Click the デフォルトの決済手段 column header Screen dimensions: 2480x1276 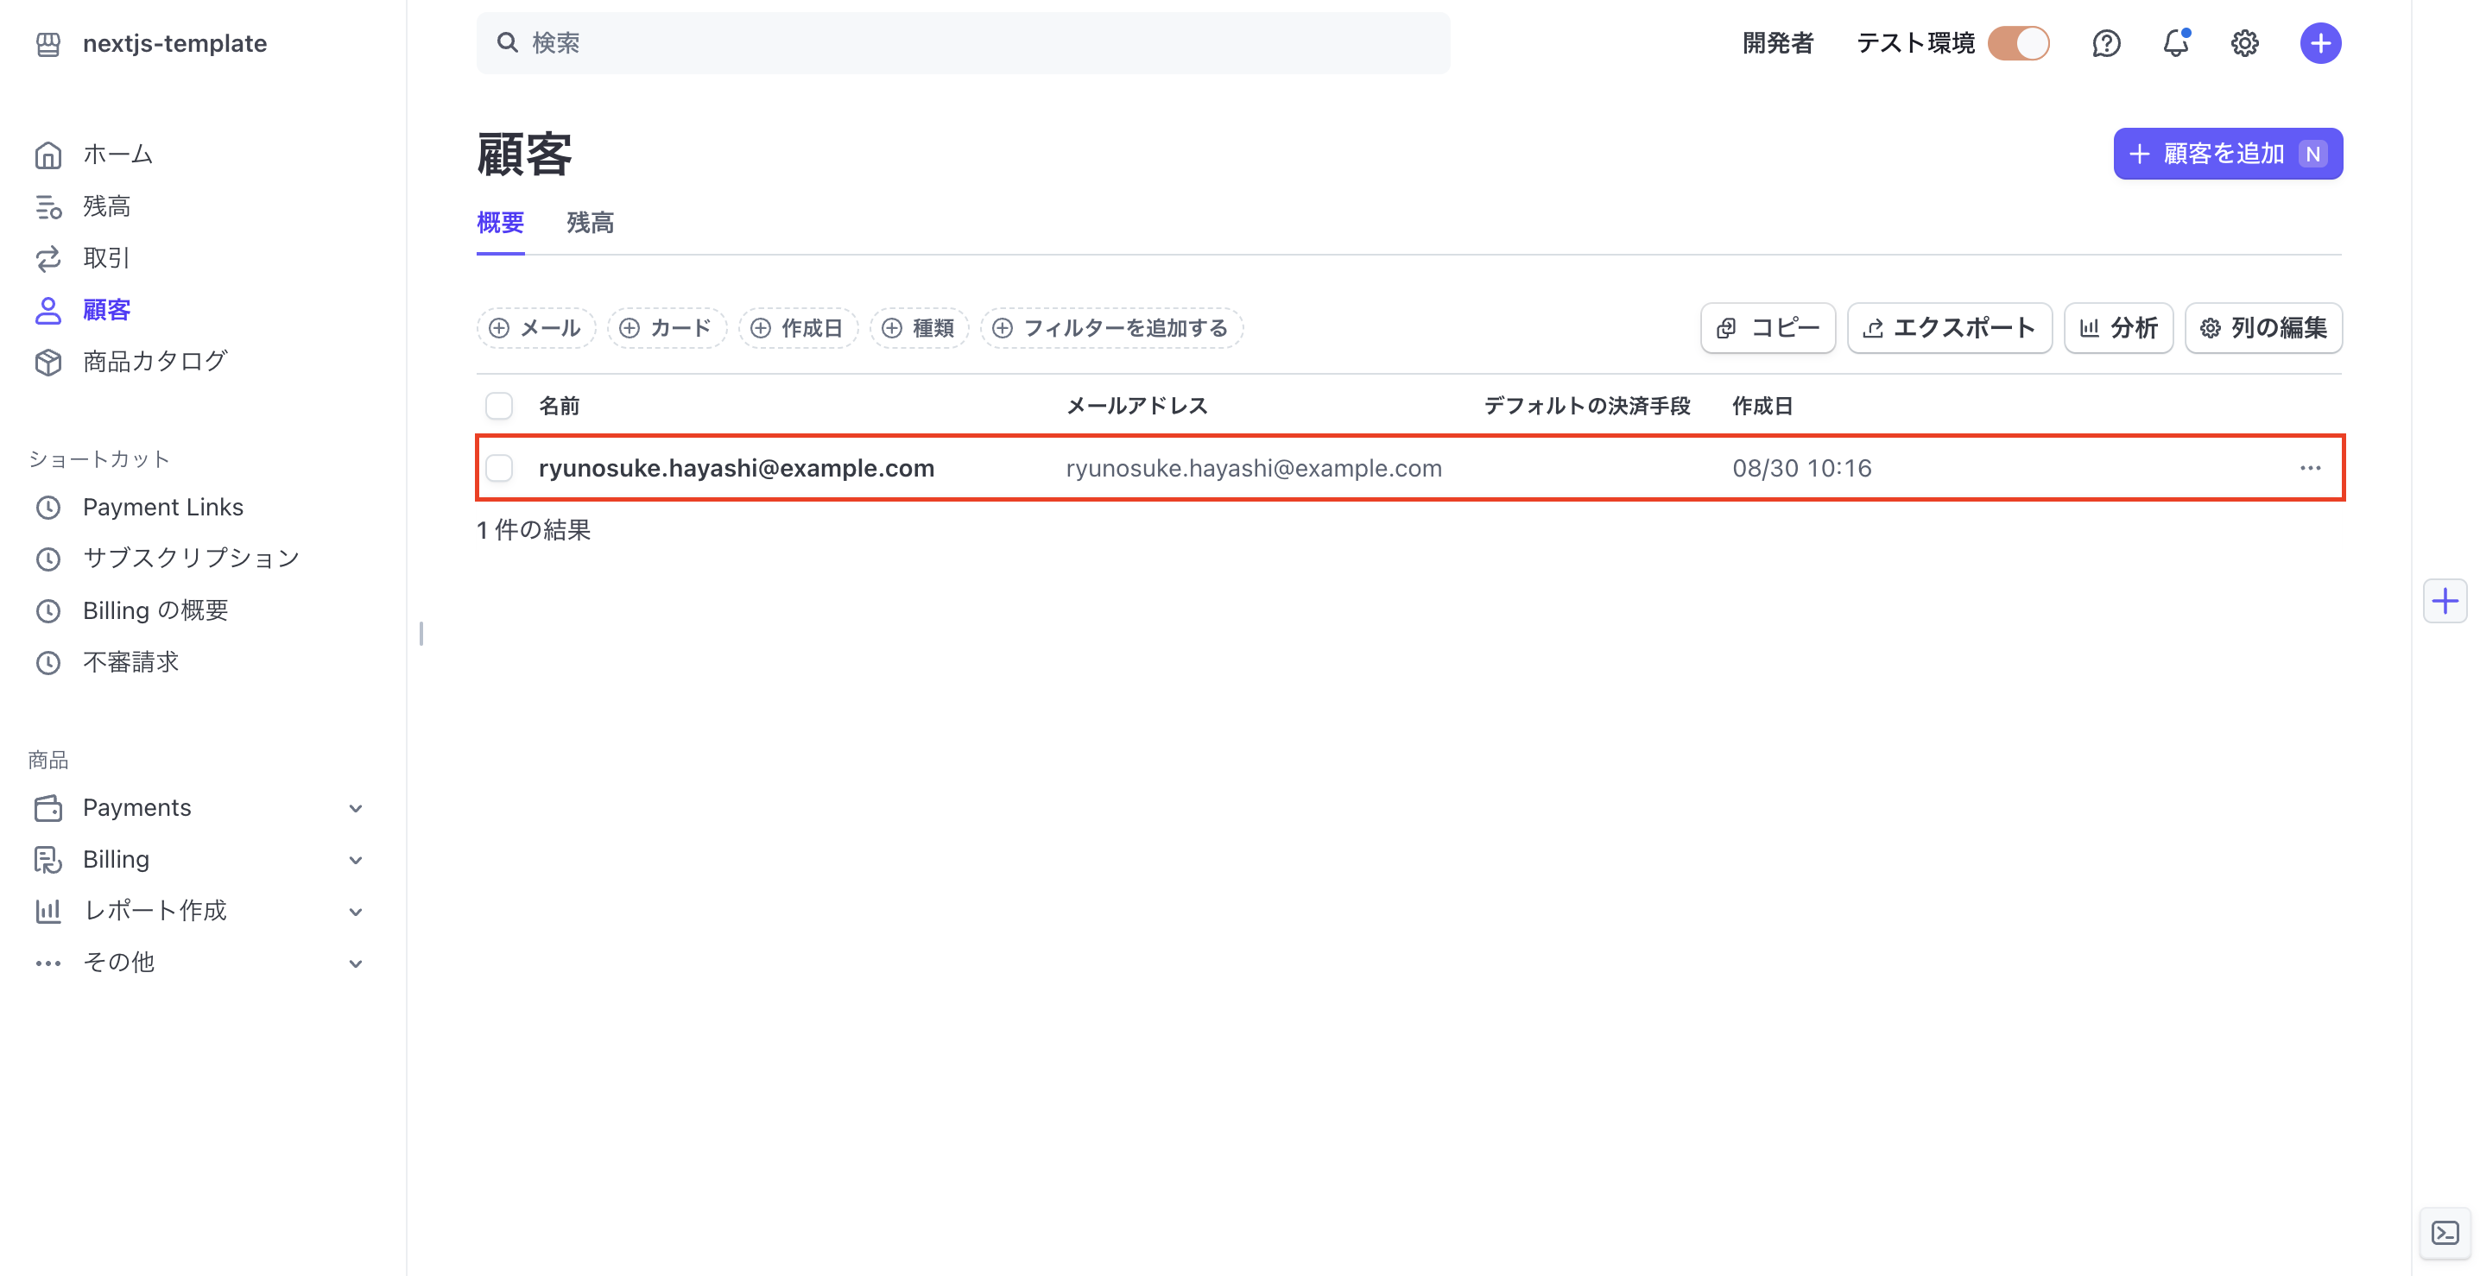(x=1586, y=406)
